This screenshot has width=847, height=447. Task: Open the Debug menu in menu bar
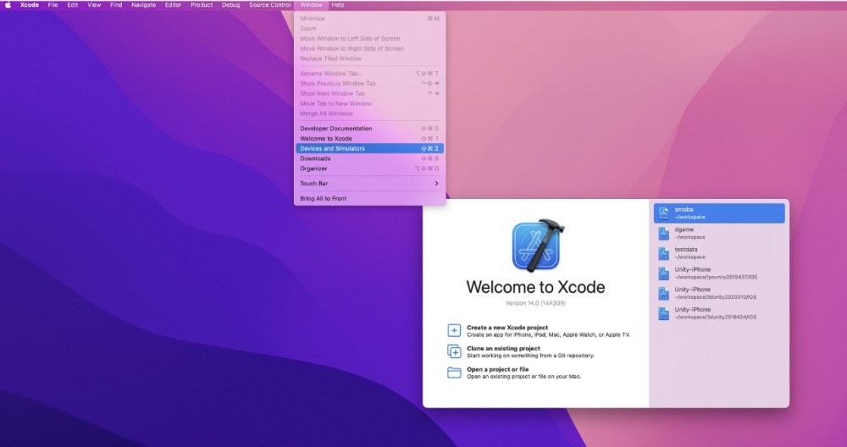(x=230, y=5)
